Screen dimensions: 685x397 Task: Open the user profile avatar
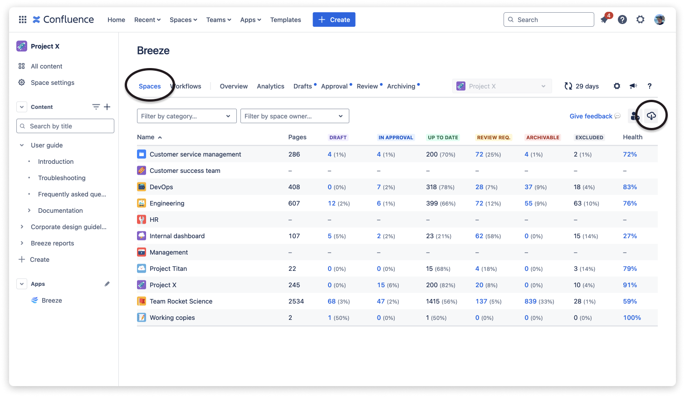pos(660,20)
